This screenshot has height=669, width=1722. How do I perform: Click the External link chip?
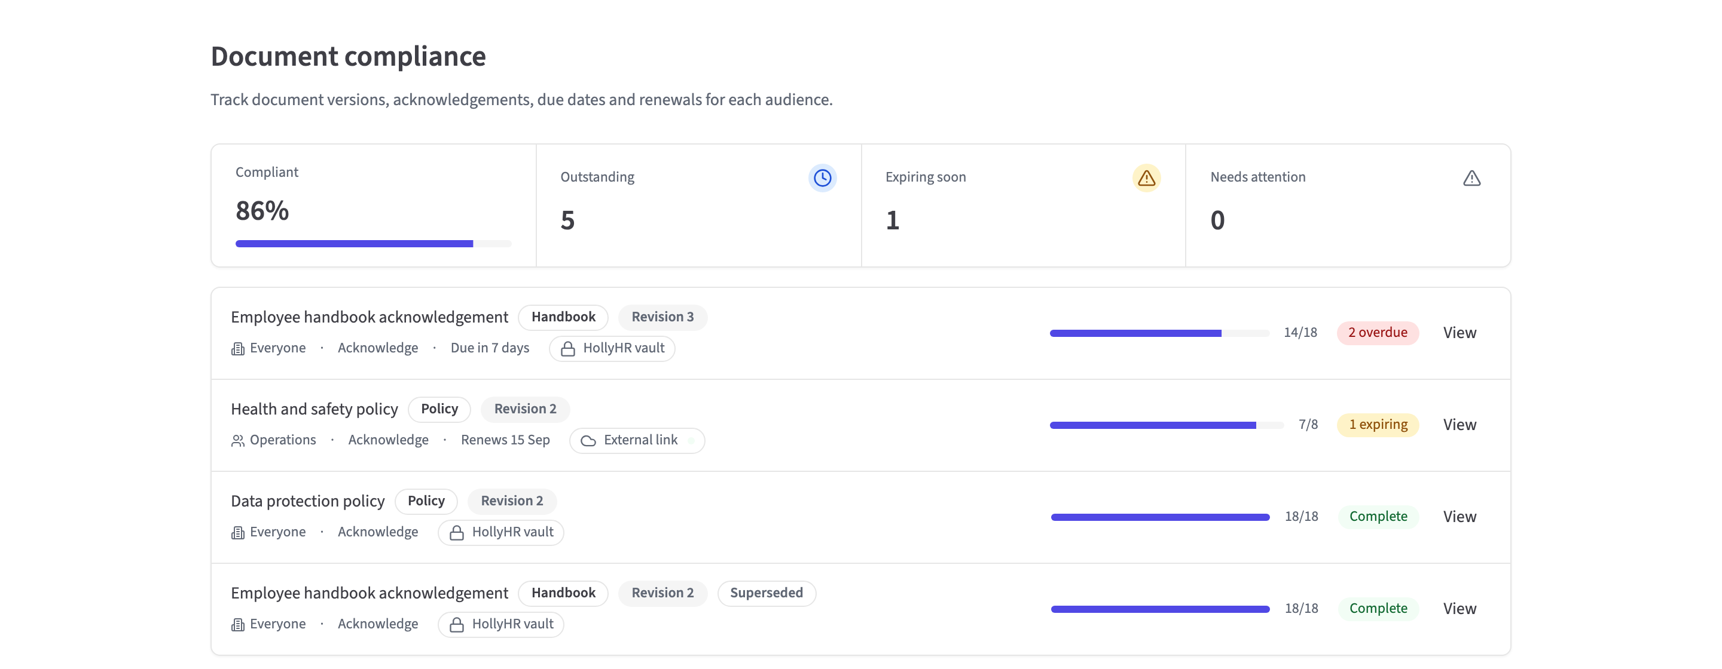click(x=637, y=441)
